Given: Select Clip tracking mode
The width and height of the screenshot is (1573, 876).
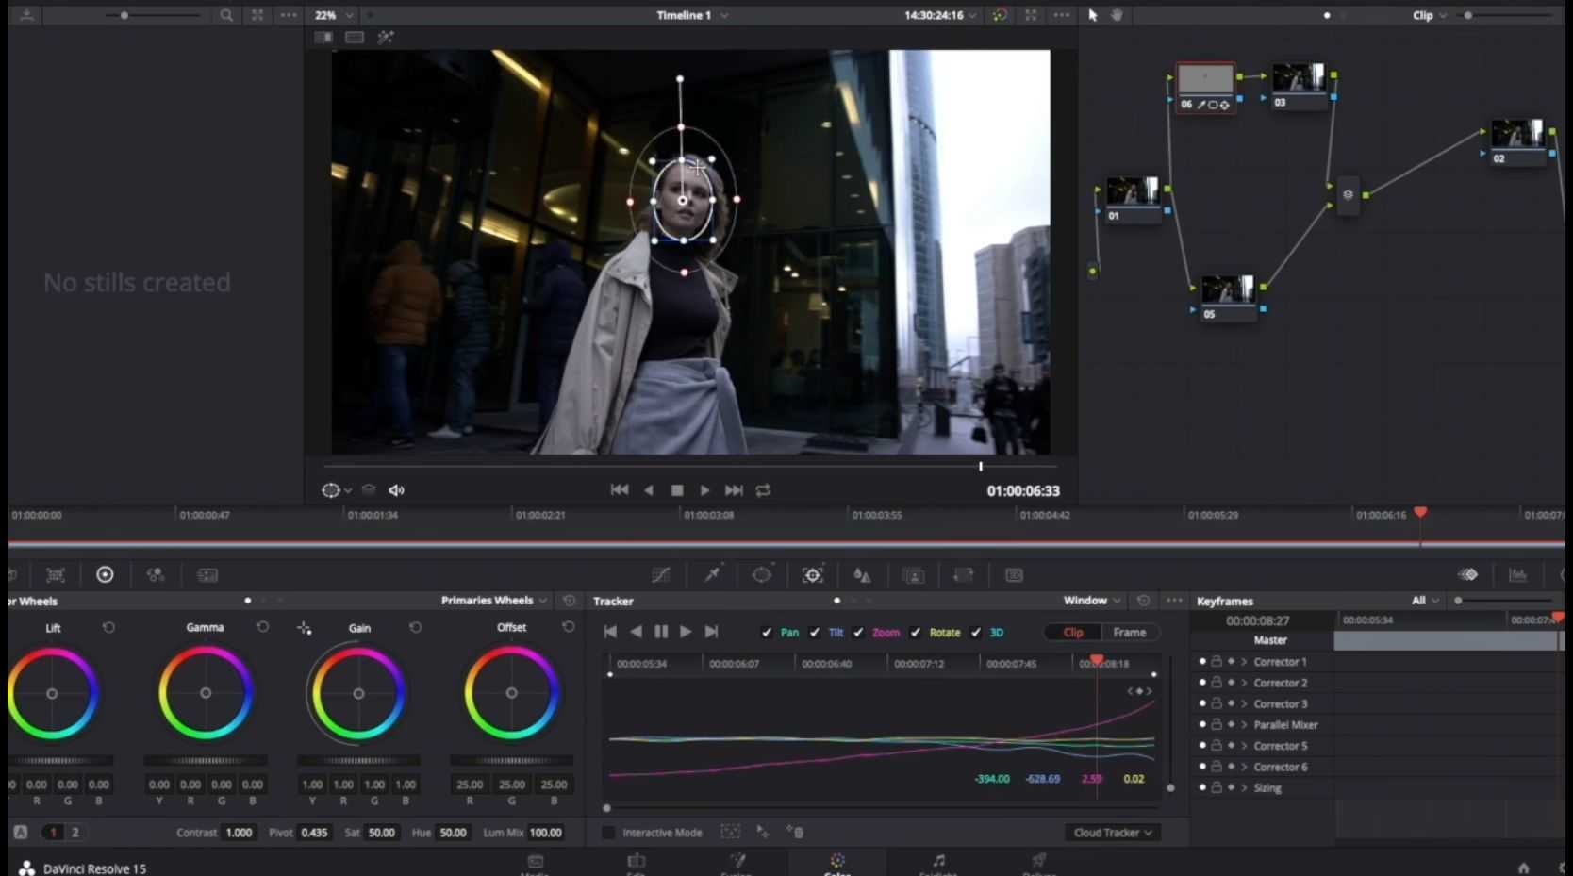Looking at the screenshot, I should click(1073, 633).
